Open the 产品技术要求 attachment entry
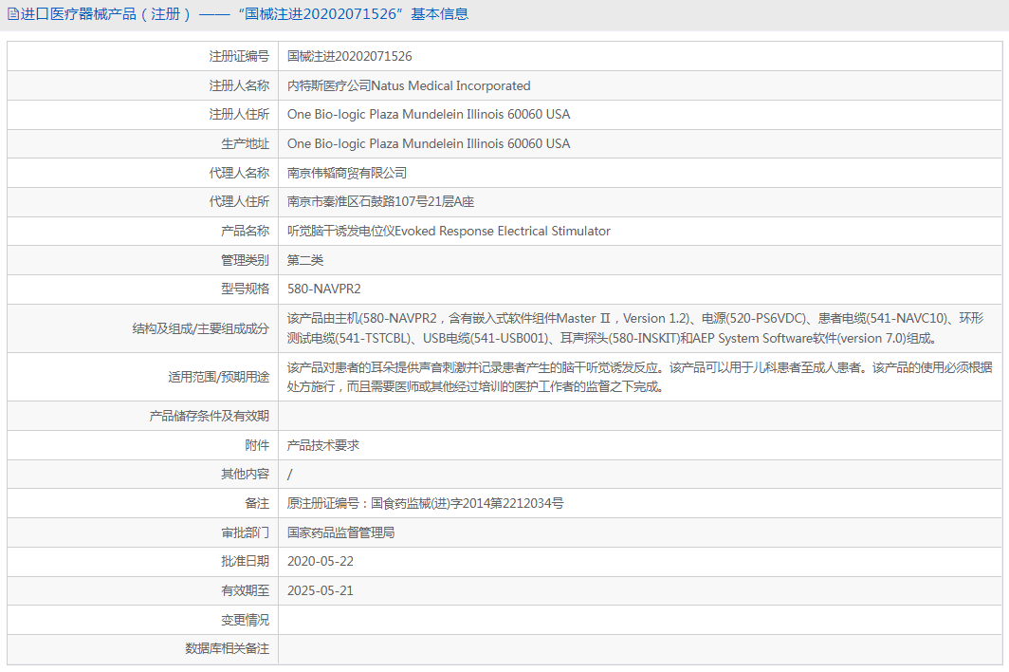Image resolution: width=1009 pixels, height=672 pixels. (326, 444)
